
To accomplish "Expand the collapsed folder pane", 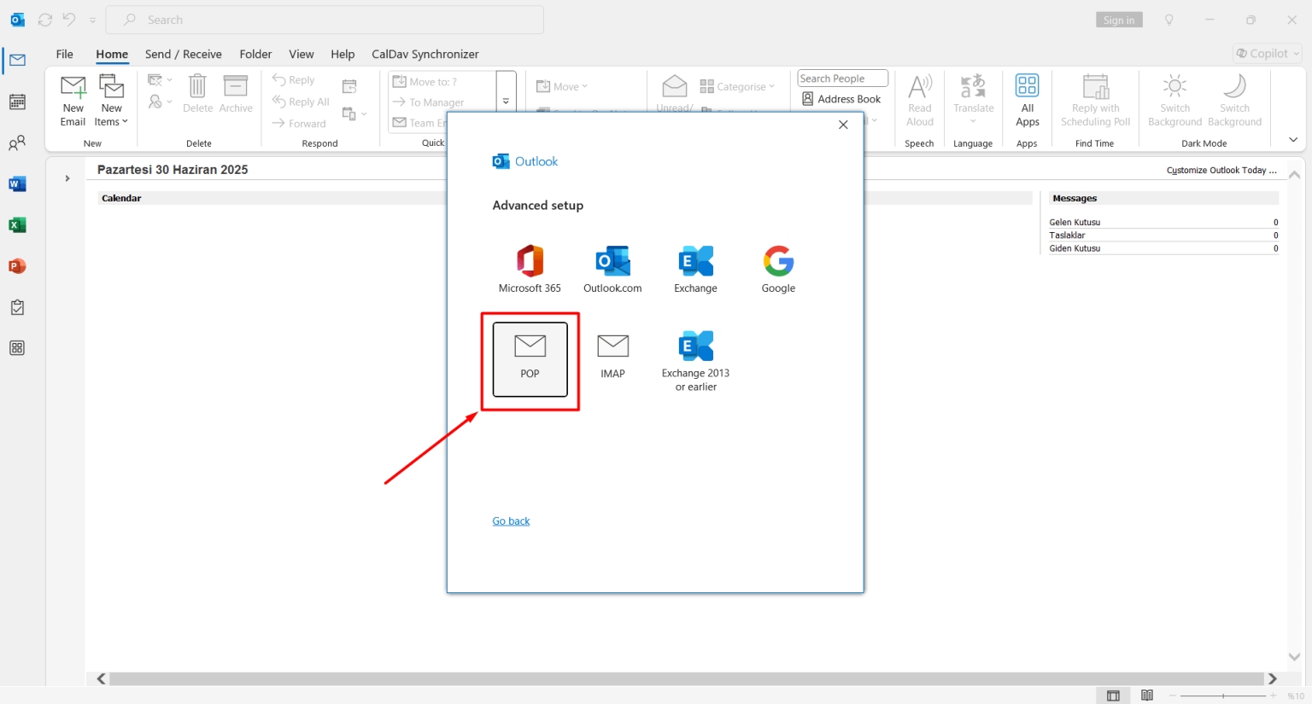I will pos(67,179).
